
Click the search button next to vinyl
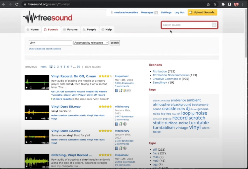point(115,43)
